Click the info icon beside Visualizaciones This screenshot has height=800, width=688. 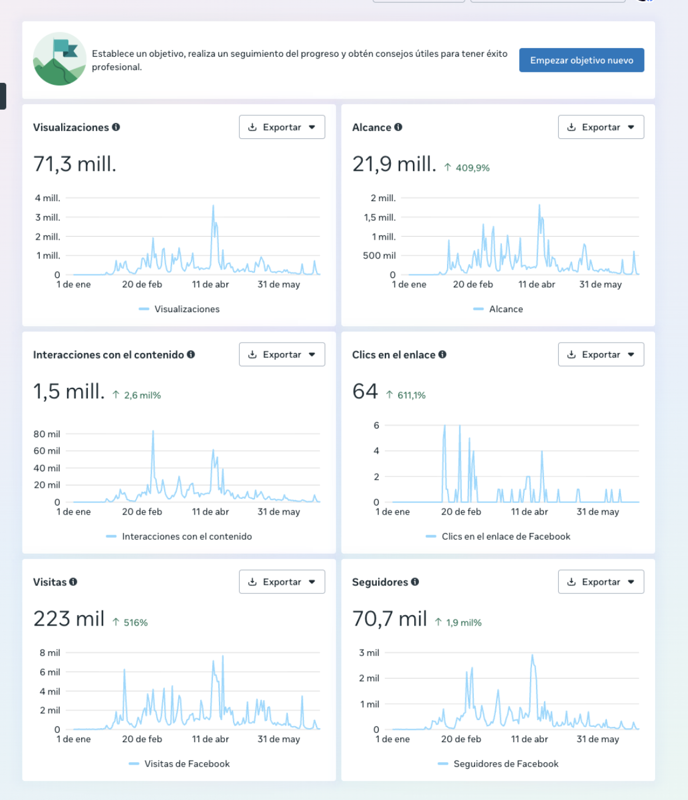pyautogui.click(x=116, y=127)
